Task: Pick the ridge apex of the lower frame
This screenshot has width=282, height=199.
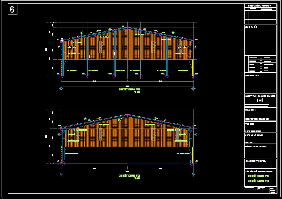Action: 128,115
